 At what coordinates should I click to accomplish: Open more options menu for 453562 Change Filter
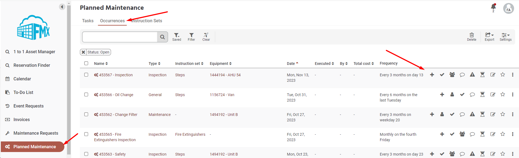[513, 114]
